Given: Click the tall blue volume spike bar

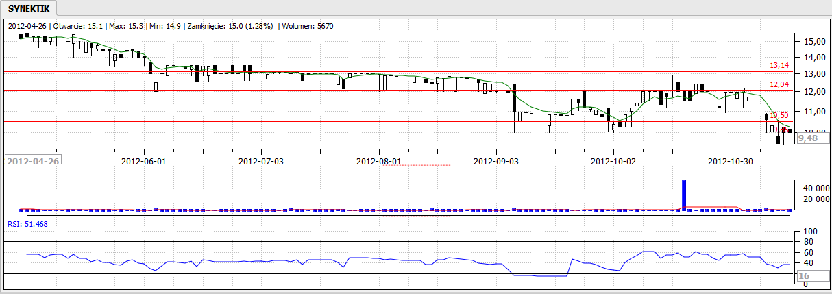Looking at the screenshot, I should (683, 195).
